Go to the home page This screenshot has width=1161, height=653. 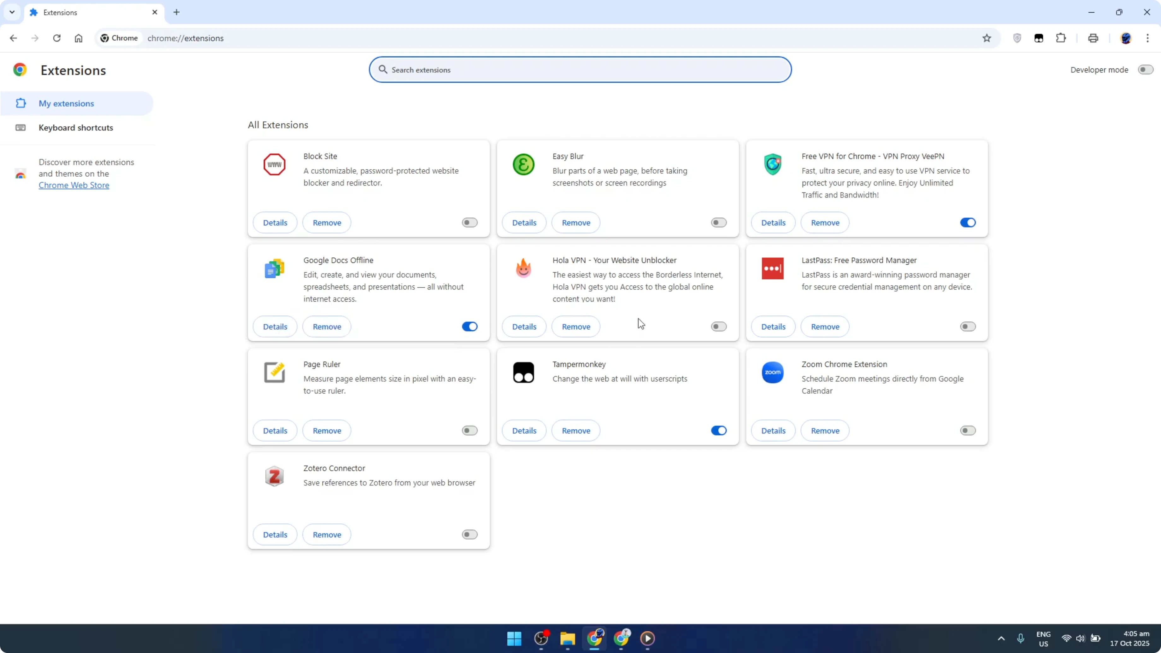(79, 38)
